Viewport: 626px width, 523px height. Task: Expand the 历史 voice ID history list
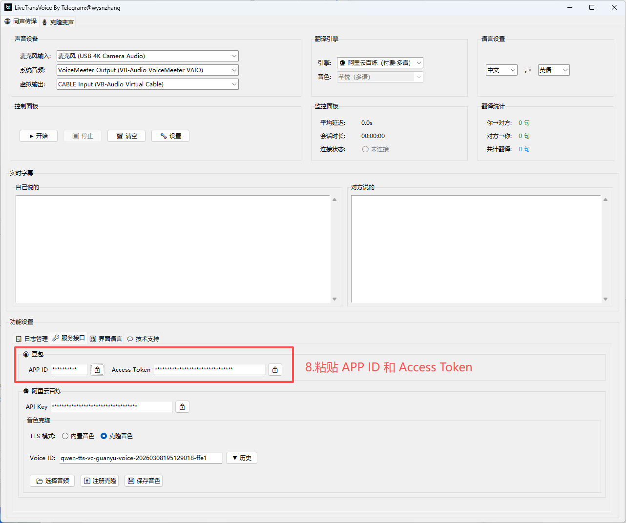click(242, 458)
